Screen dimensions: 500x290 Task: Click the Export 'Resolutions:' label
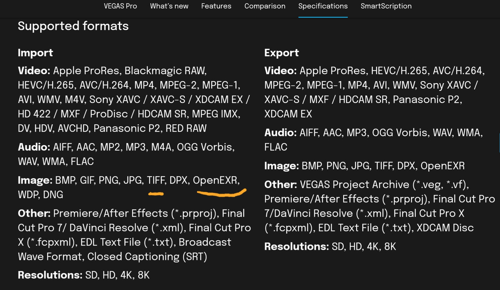pyautogui.click(x=297, y=247)
